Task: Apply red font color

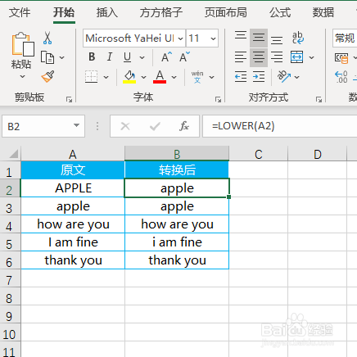Action: point(160,77)
